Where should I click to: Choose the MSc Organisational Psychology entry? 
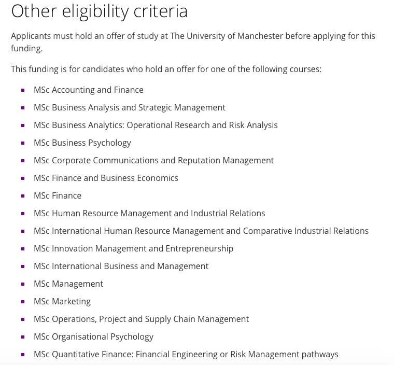click(x=93, y=336)
